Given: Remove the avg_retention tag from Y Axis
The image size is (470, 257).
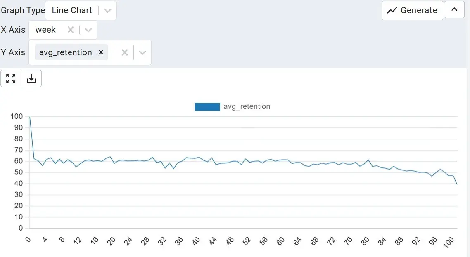Looking at the screenshot, I should [x=101, y=52].
